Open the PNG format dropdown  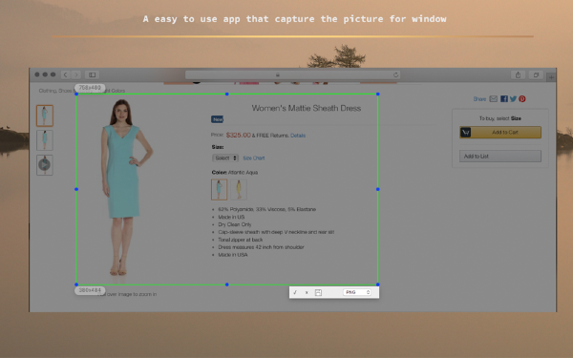pos(357,292)
